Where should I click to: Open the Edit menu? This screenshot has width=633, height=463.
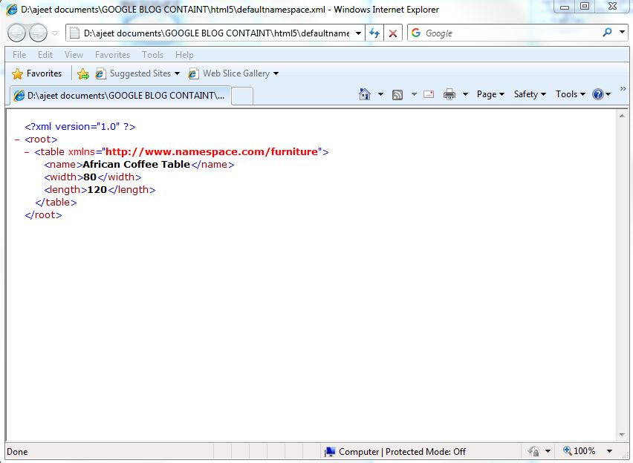point(45,55)
